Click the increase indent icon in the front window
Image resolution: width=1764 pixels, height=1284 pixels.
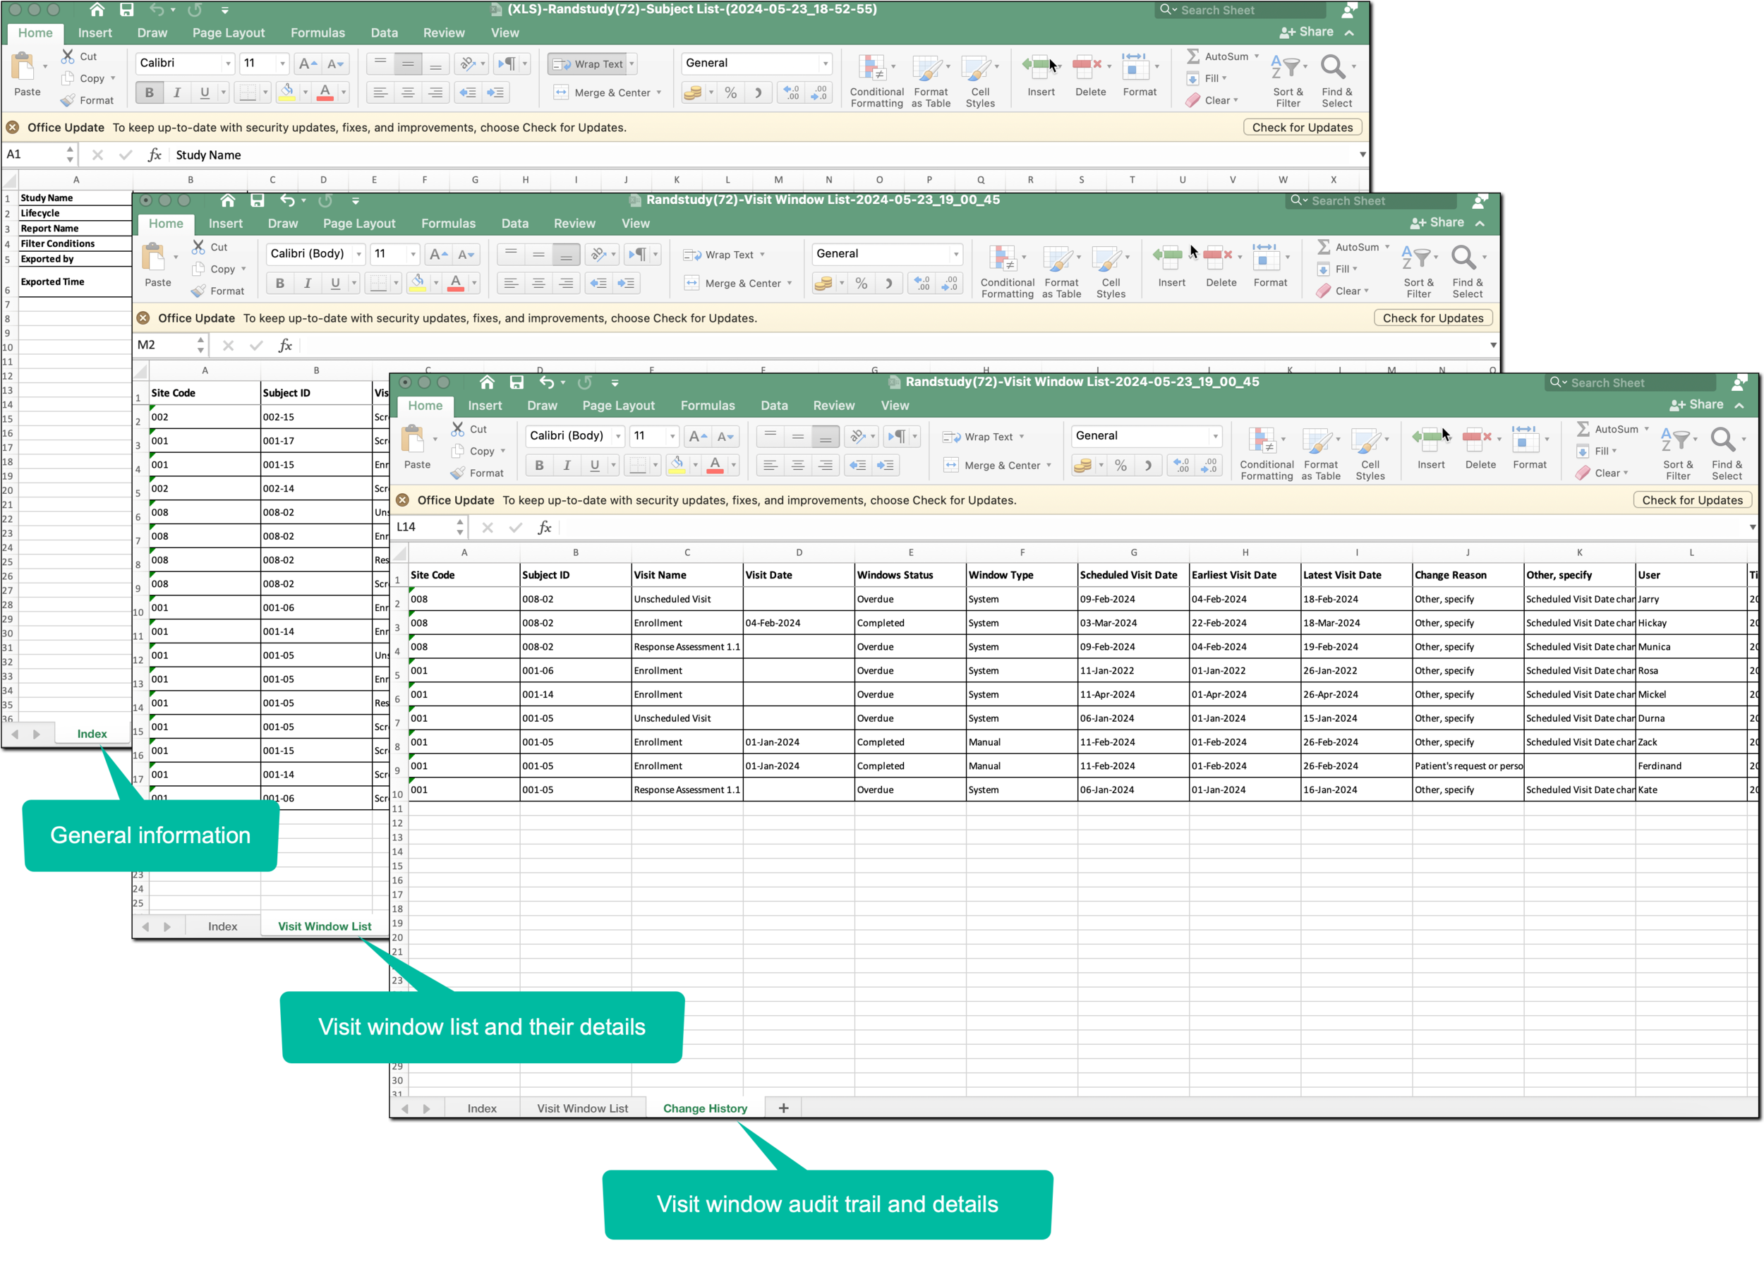click(x=885, y=465)
